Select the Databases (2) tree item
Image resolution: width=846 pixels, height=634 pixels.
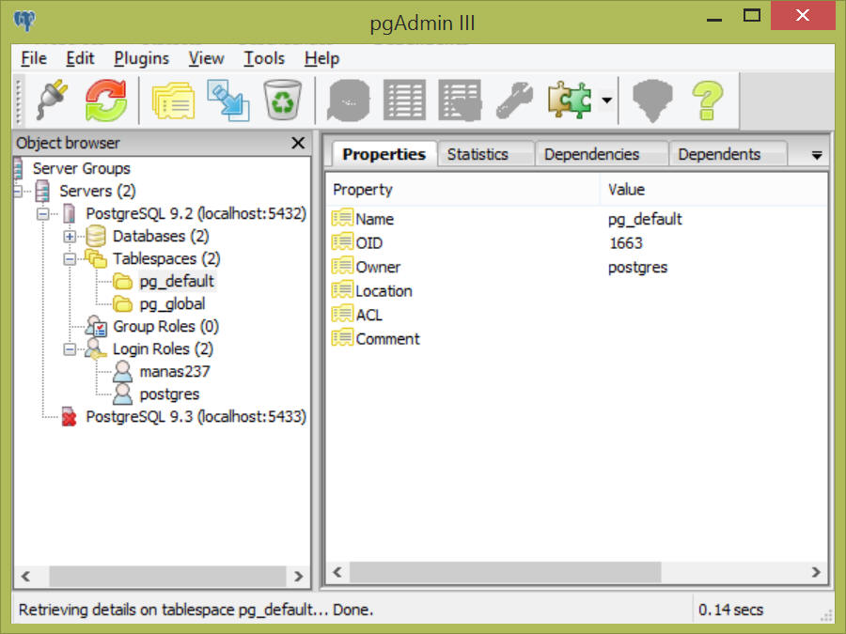tap(160, 236)
